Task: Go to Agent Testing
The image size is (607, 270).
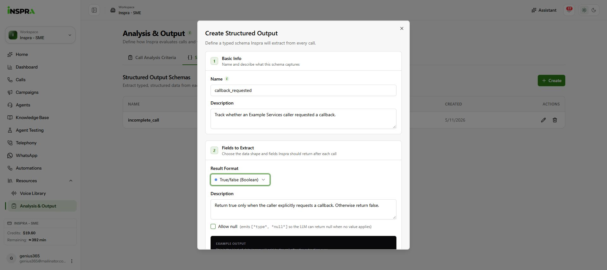Action: (40, 130)
